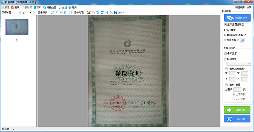Enable 书本排序 checkbox
254x132 pixels.
click(225, 53)
